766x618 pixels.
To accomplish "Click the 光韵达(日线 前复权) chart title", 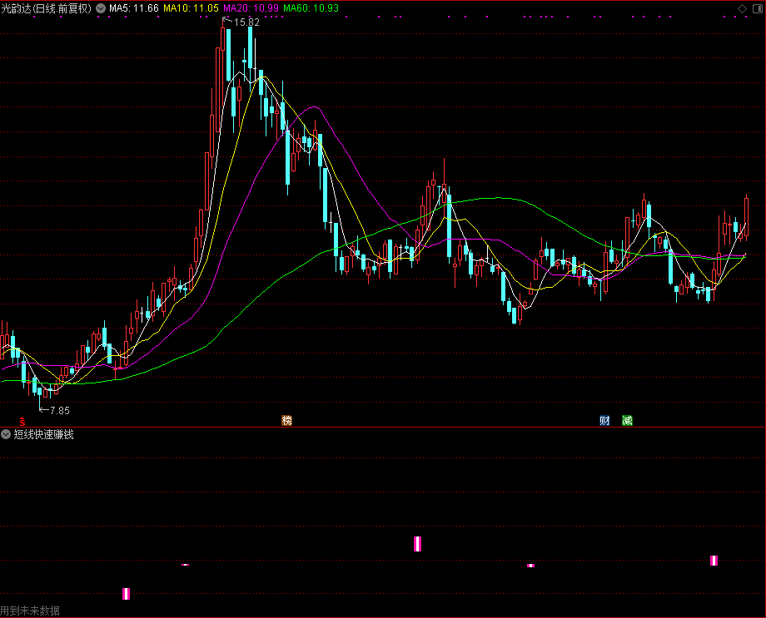I will (47, 8).
